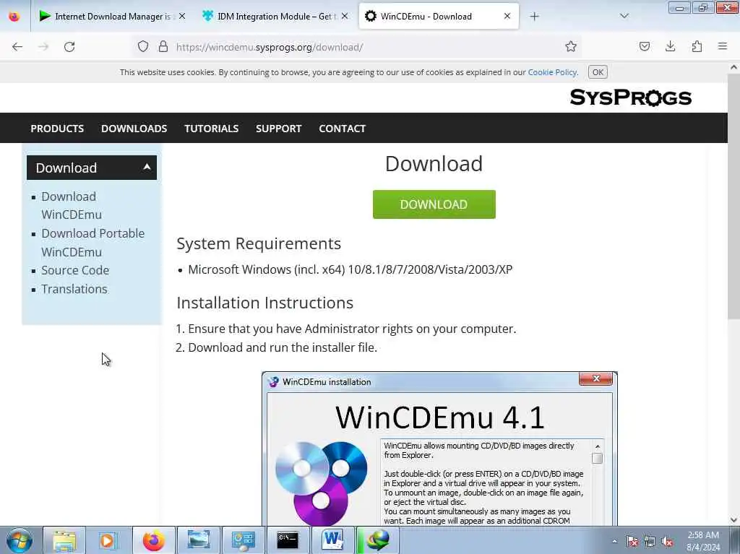The width and height of the screenshot is (740, 554).
Task: Click the scrollbar down arrow
Action: click(733, 519)
